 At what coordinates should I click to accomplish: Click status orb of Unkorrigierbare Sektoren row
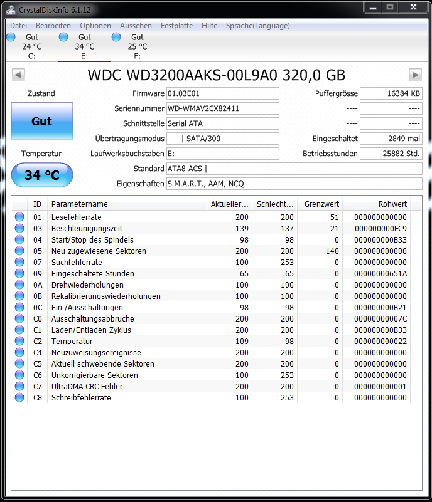[x=19, y=375]
